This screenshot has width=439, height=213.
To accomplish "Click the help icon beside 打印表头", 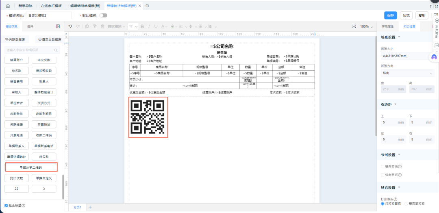I will pos(395,199).
